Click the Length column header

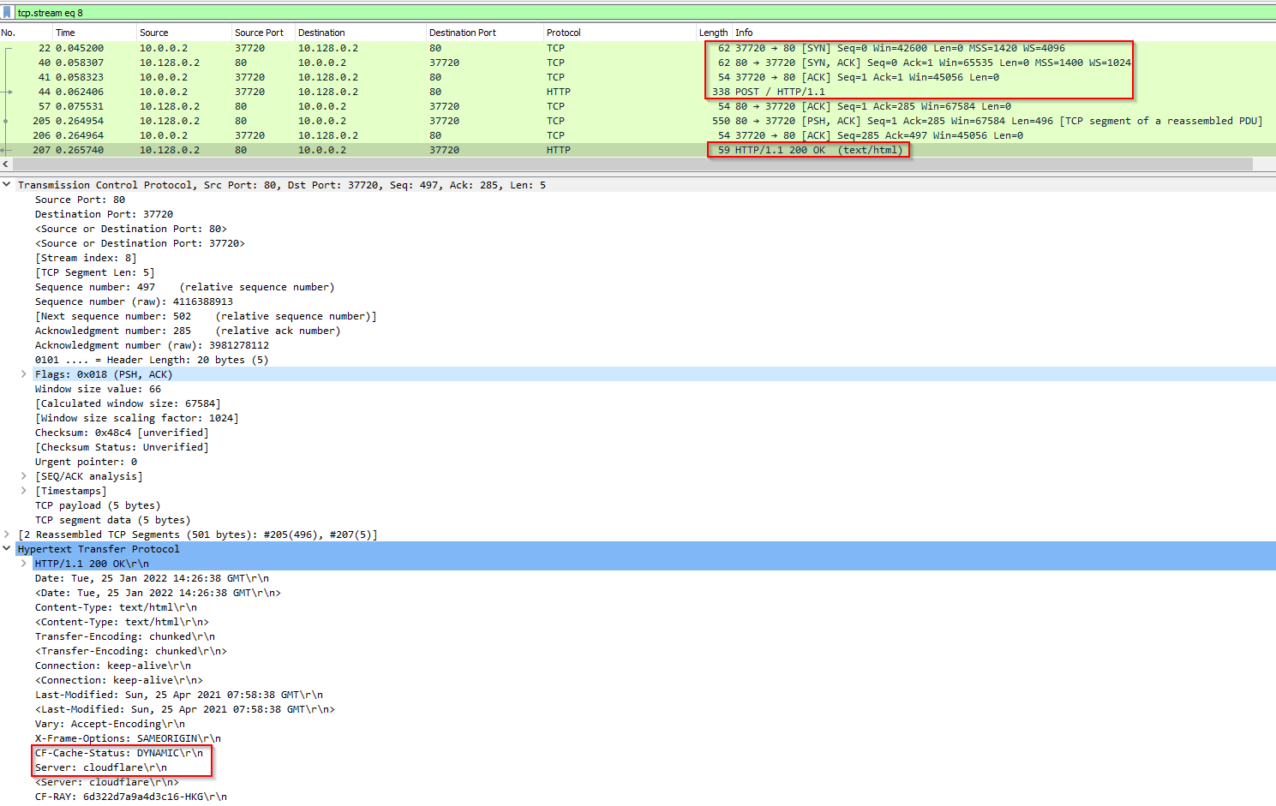tap(713, 33)
